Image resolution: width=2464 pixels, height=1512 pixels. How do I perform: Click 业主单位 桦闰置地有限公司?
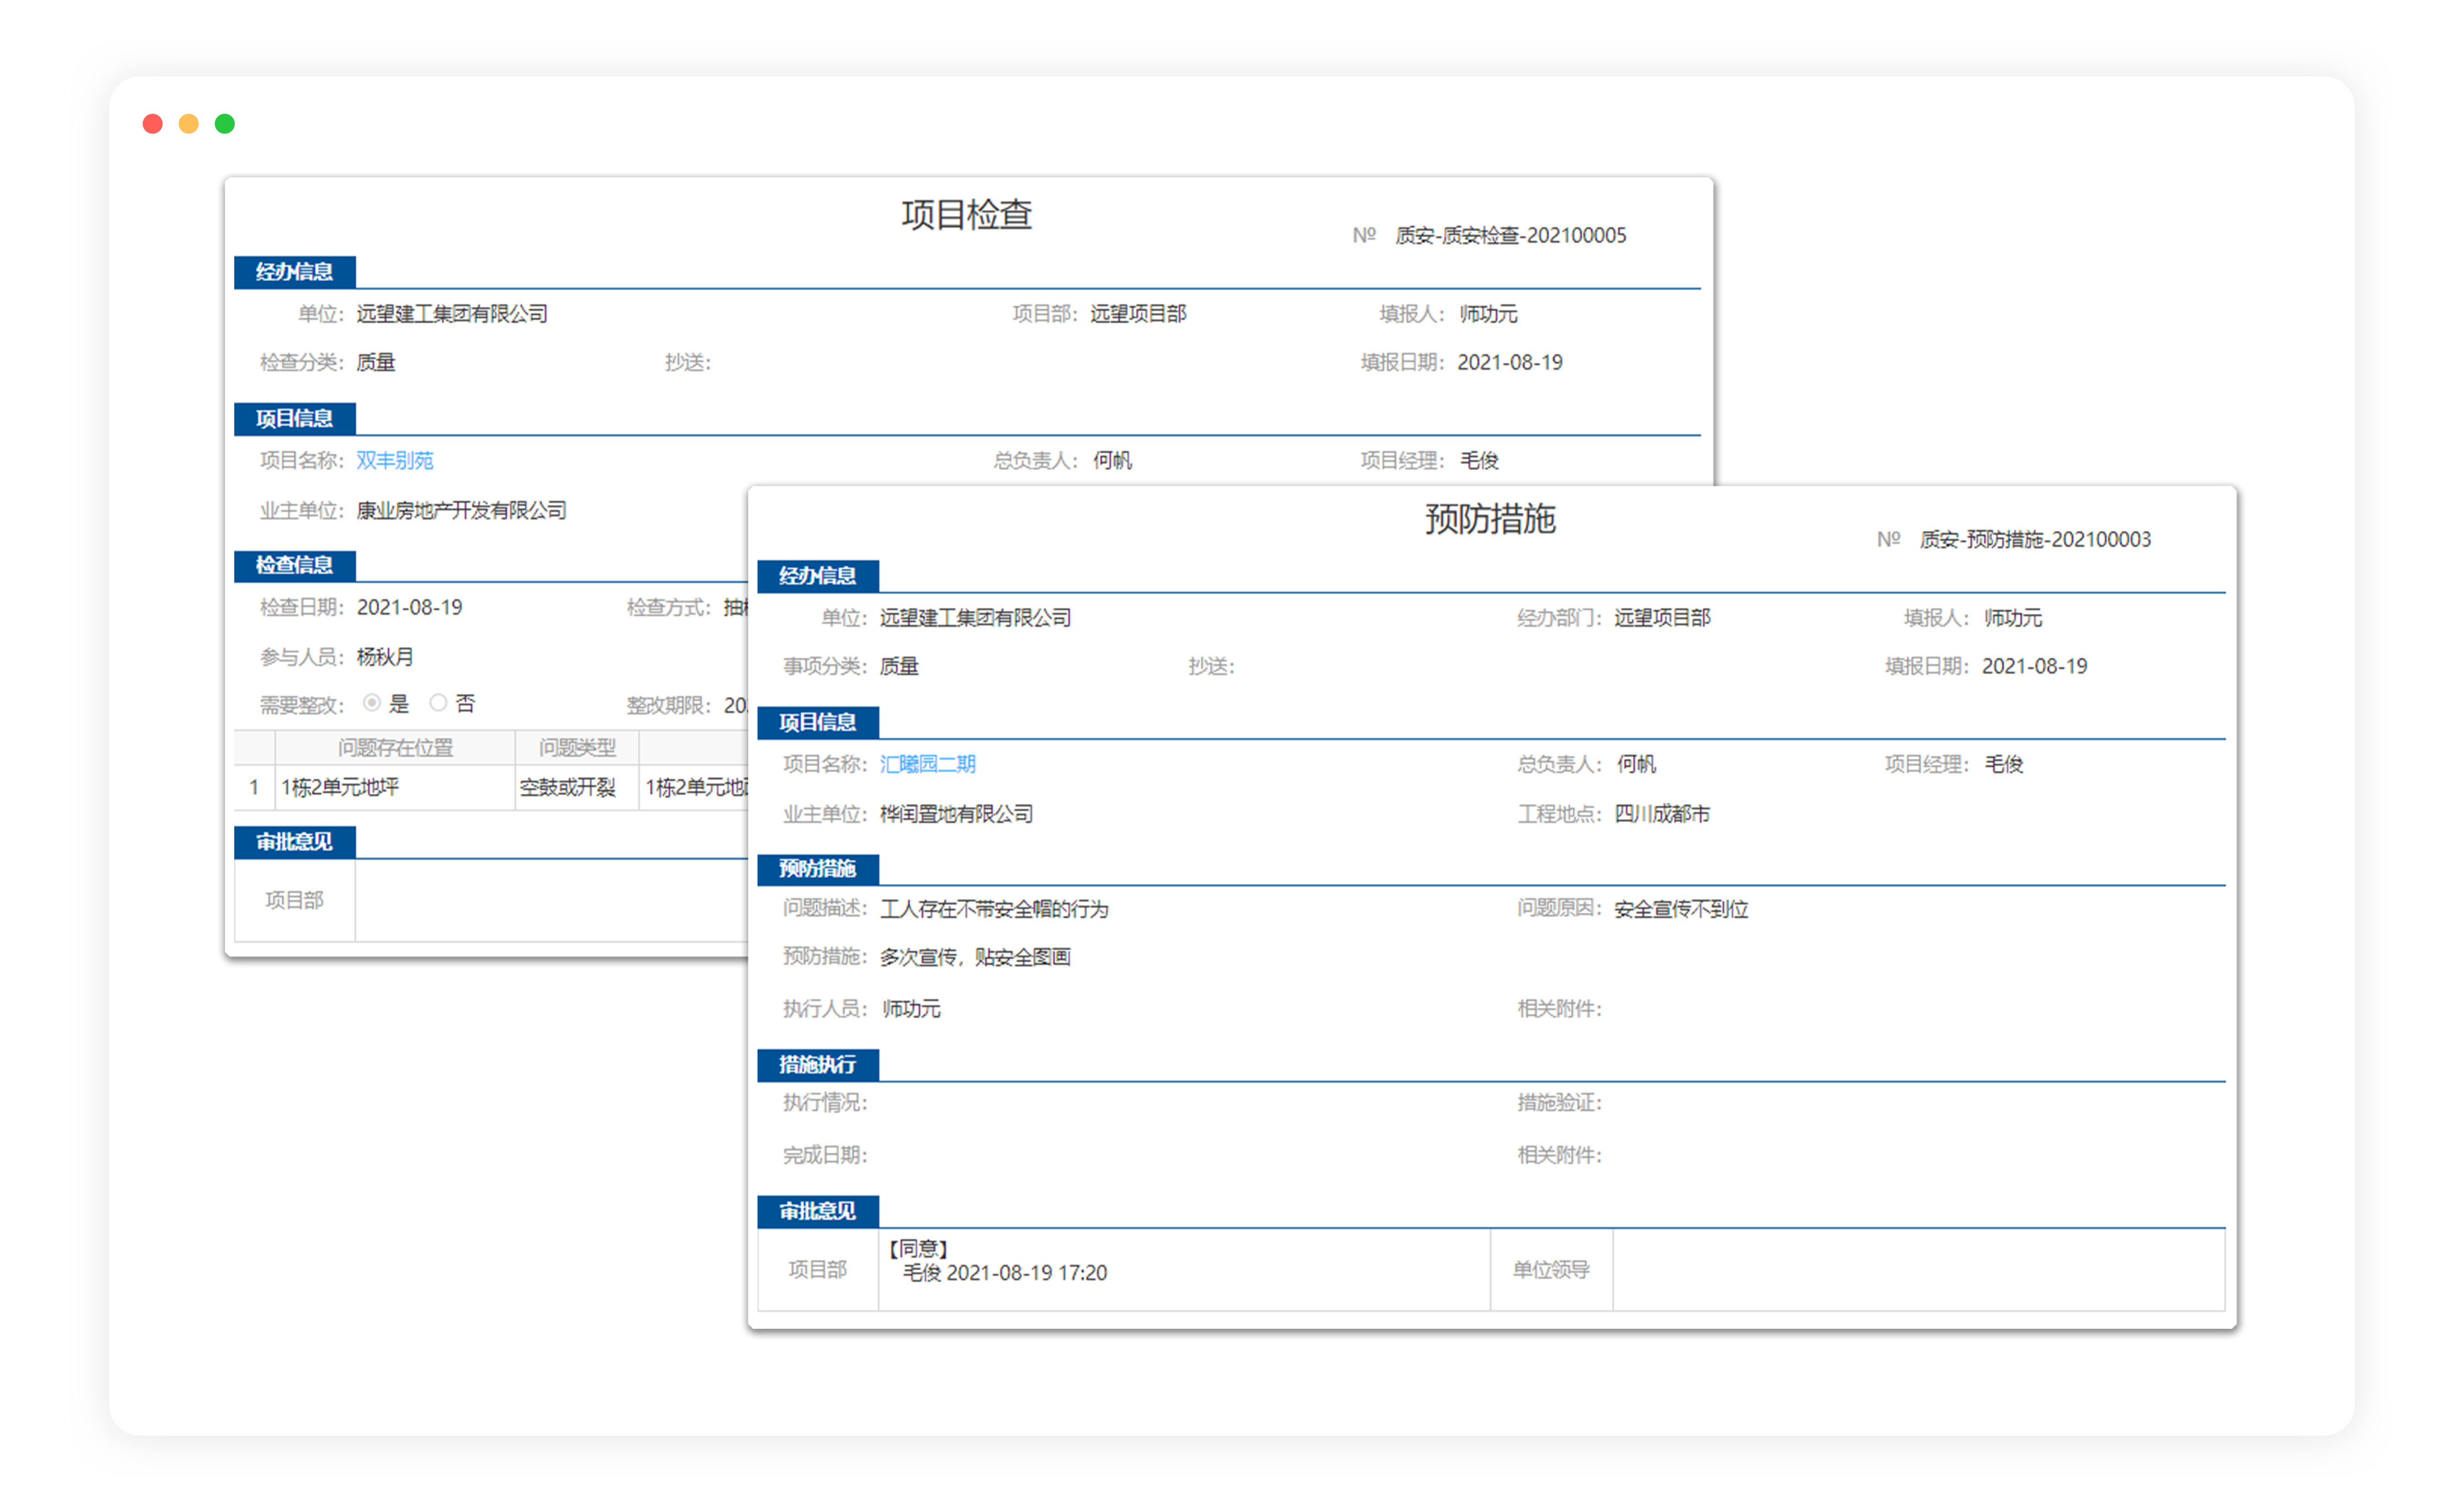click(956, 814)
